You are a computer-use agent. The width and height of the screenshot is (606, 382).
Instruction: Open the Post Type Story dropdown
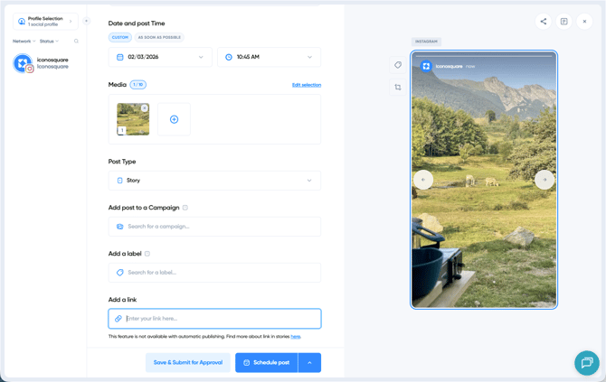pyautogui.click(x=214, y=181)
